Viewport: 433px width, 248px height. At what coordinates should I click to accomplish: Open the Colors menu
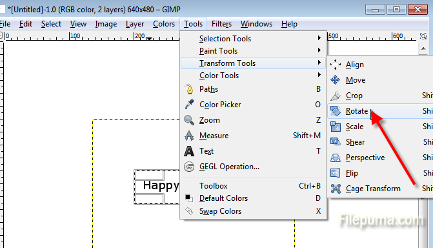[164, 24]
